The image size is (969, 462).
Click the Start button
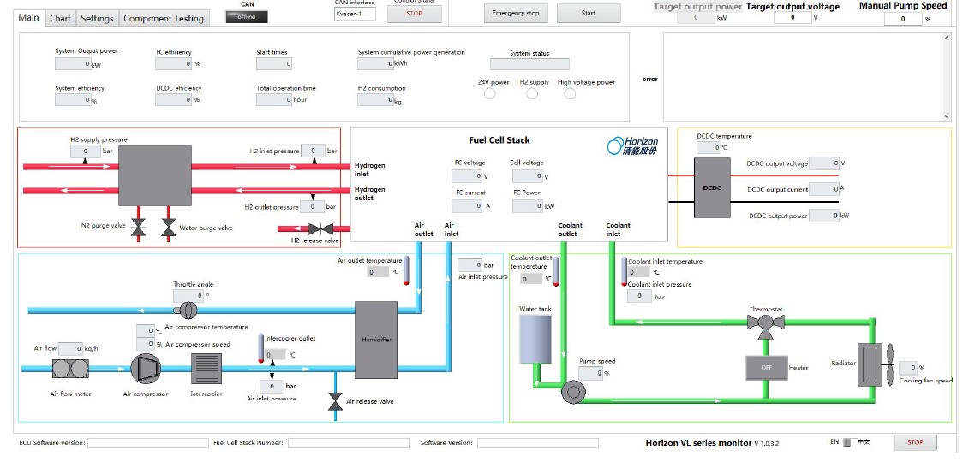(x=589, y=13)
